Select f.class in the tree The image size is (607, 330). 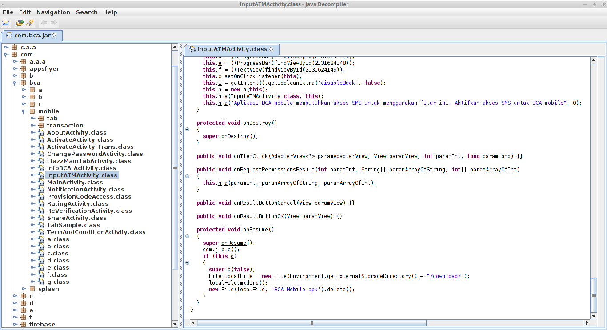point(57,275)
